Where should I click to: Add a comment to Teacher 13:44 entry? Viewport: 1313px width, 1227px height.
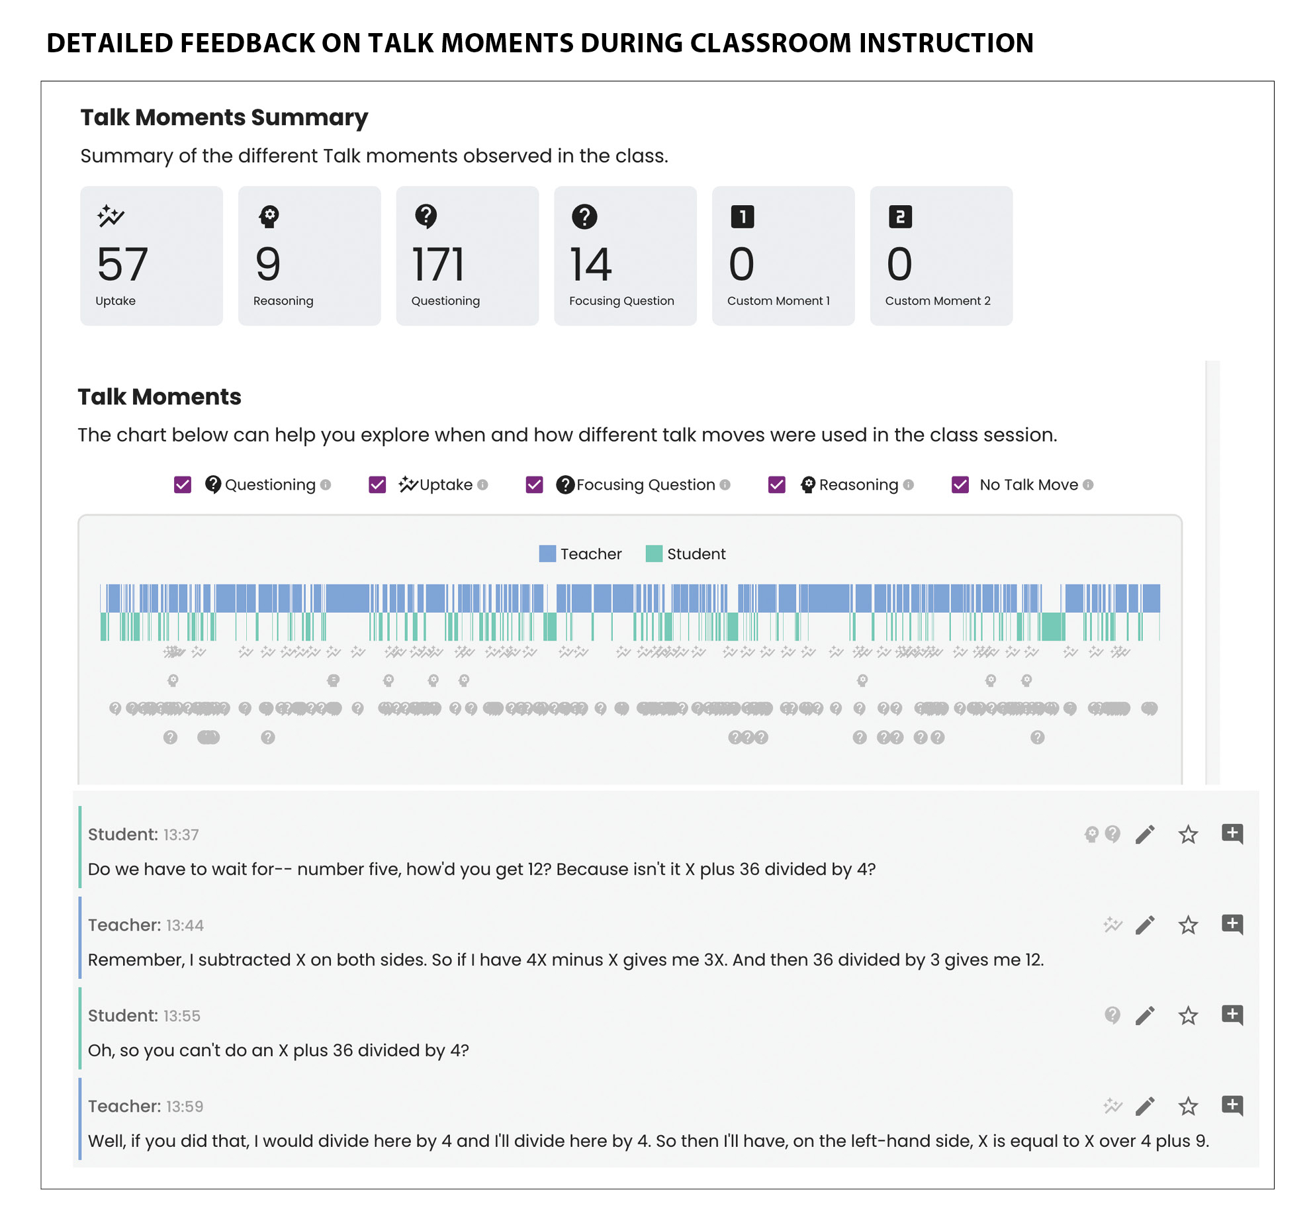pos(1232,925)
